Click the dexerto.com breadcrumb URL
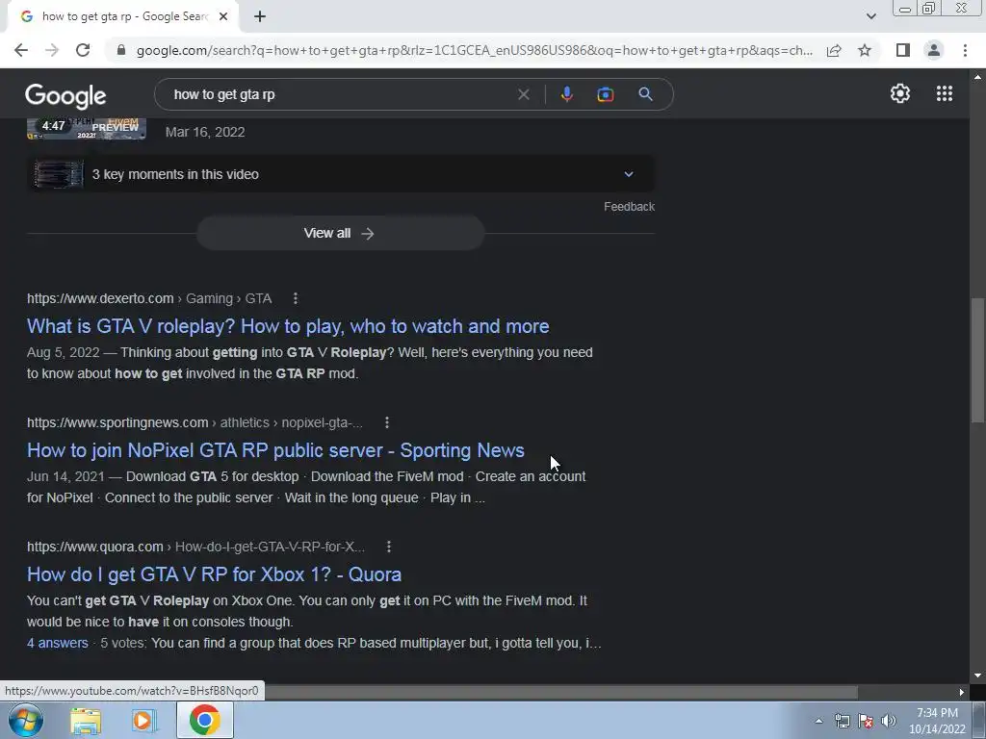986x739 pixels. pyautogui.click(x=149, y=298)
